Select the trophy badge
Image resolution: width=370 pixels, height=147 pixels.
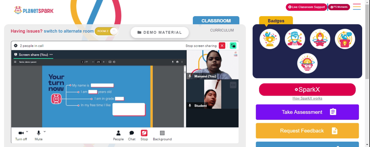click(x=270, y=39)
